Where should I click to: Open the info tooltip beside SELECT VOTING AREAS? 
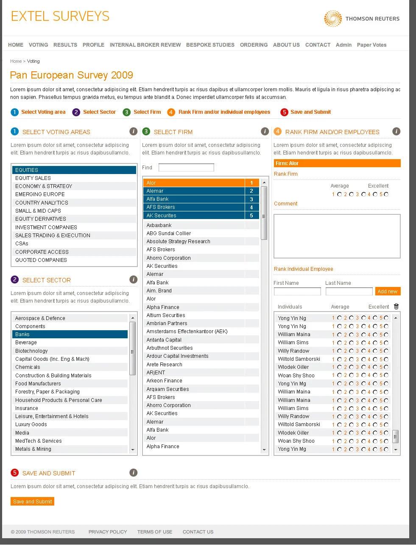133,132
